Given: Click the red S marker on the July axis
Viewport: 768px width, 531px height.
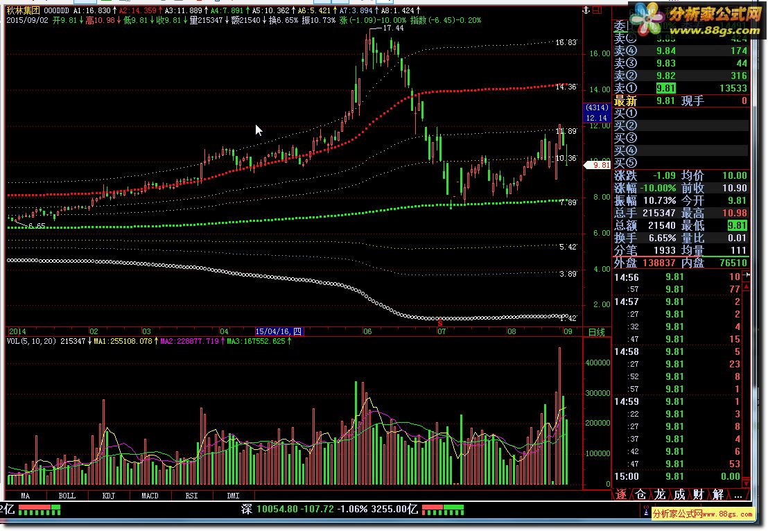Looking at the screenshot, I should pyautogui.click(x=440, y=323).
